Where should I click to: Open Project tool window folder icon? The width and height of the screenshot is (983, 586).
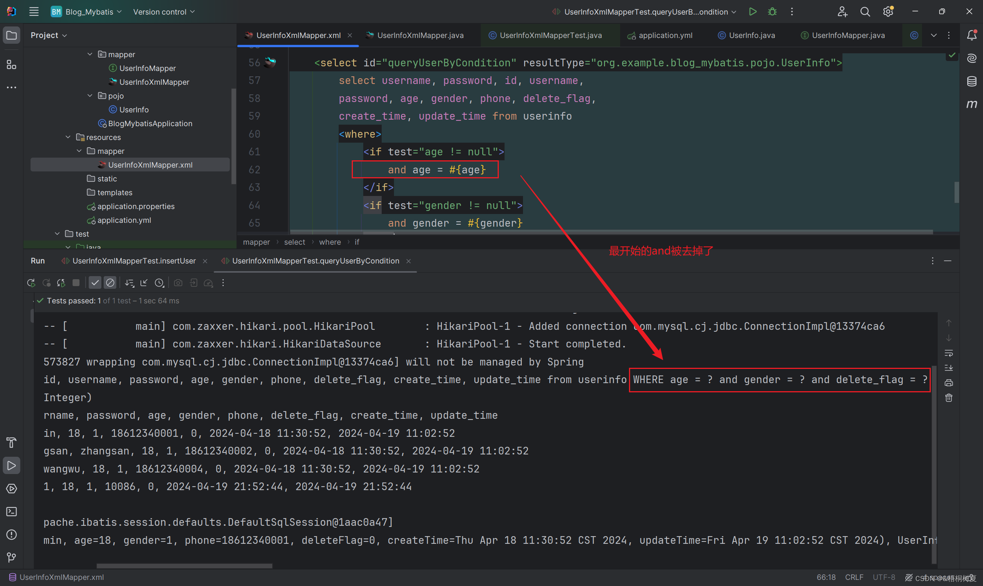point(12,36)
